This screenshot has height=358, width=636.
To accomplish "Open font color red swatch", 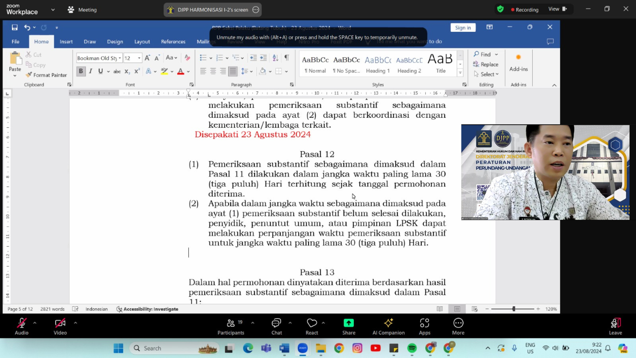I will click(181, 71).
